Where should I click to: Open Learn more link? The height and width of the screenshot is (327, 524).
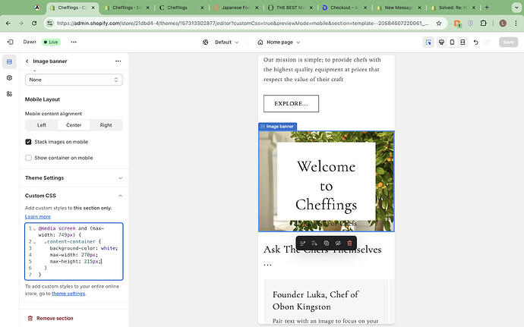pyautogui.click(x=38, y=217)
